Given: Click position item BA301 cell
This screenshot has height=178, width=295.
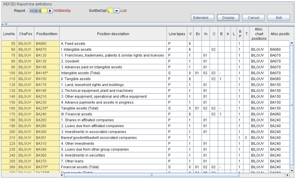Looking at the screenshot, I should click(x=47, y=137).
